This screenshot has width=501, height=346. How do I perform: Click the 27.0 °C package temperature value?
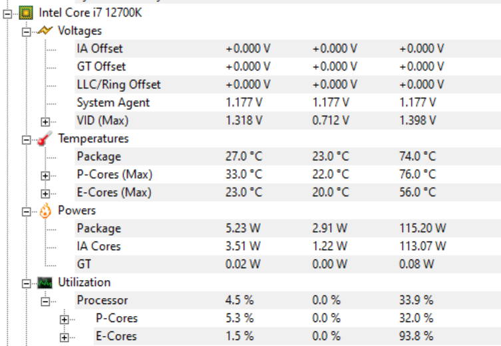point(244,156)
